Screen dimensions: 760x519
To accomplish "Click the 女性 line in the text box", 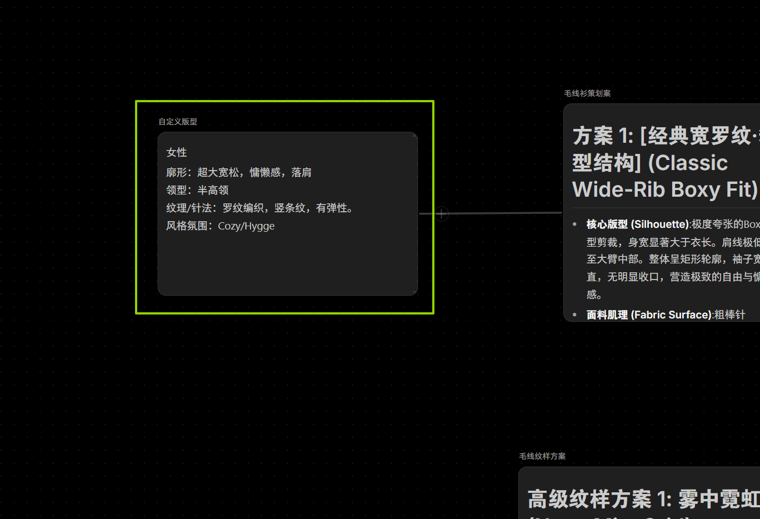I will click(x=177, y=152).
